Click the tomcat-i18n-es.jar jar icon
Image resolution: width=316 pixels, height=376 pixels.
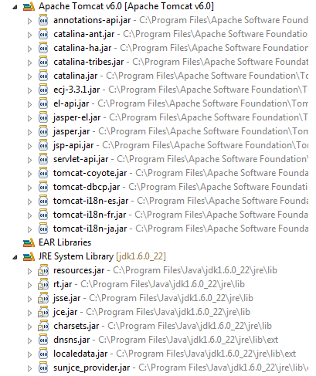43,201
